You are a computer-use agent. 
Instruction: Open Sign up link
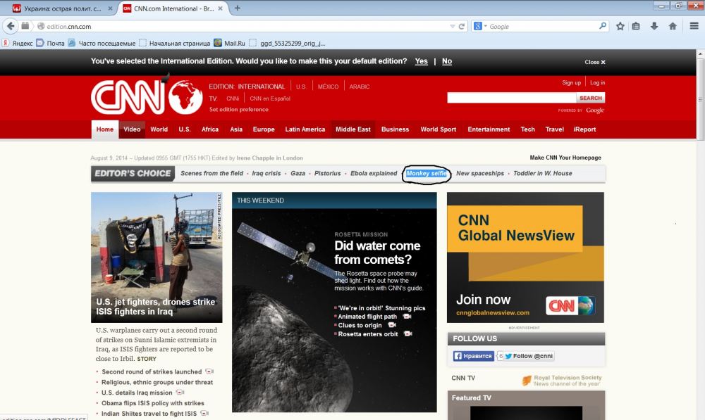pyautogui.click(x=572, y=82)
